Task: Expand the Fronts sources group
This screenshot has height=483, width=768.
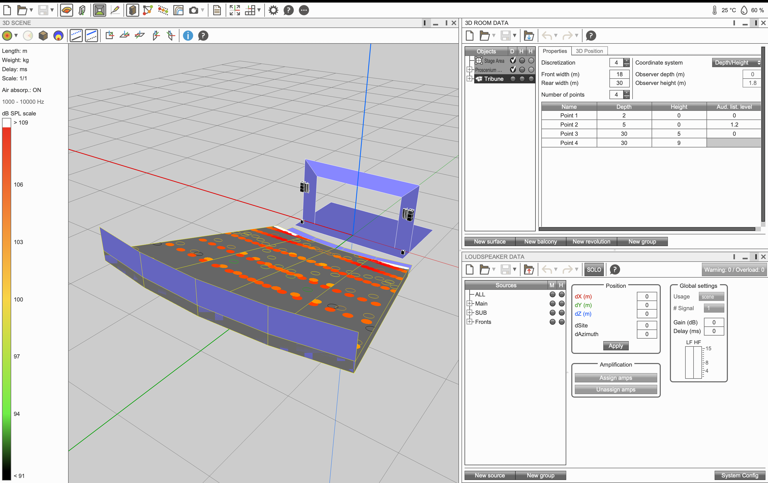Action: (469, 322)
